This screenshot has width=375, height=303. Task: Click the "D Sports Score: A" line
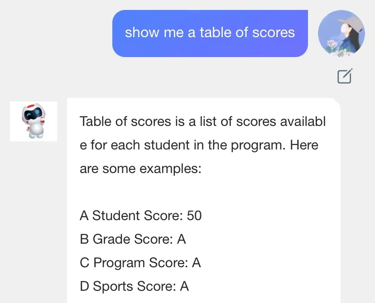[x=134, y=286]
